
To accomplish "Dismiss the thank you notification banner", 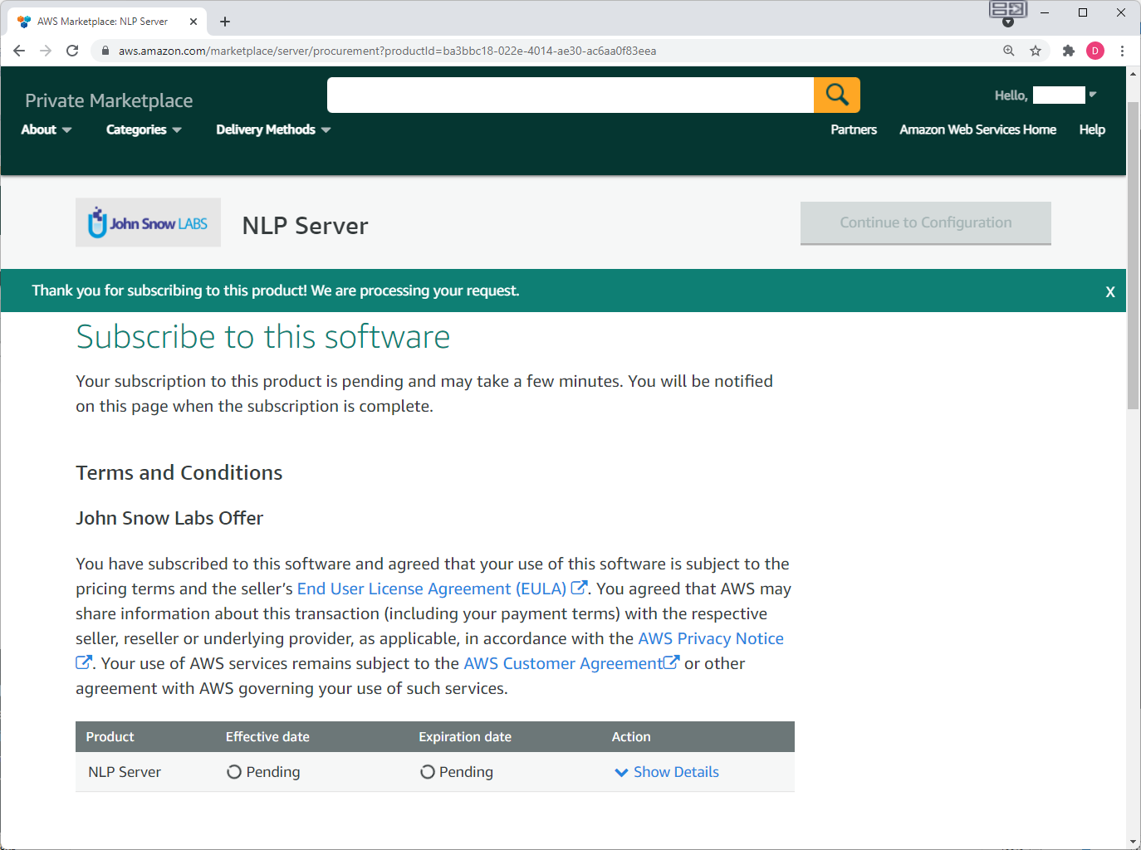I will pos(1110,291).
